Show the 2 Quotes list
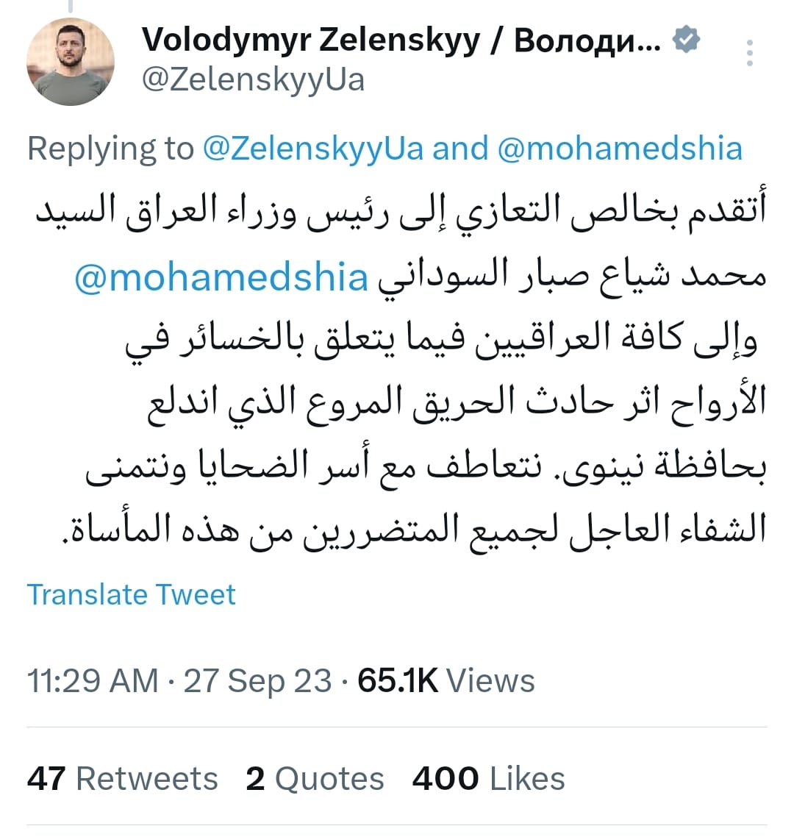The height and width of the screenshot is (837, 794). [x=315, y=779]
